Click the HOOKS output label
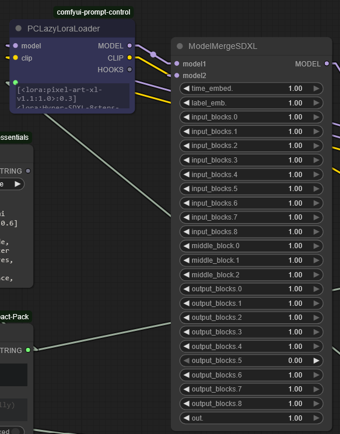Image resolution: width=340 pixels, height=434 pixels. 110,69
